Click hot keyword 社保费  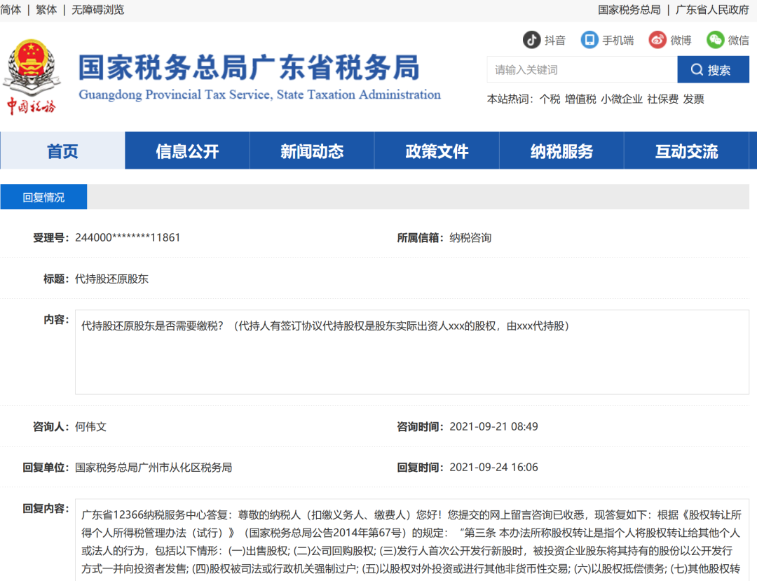pyautogui.click(x=662, y=99)
